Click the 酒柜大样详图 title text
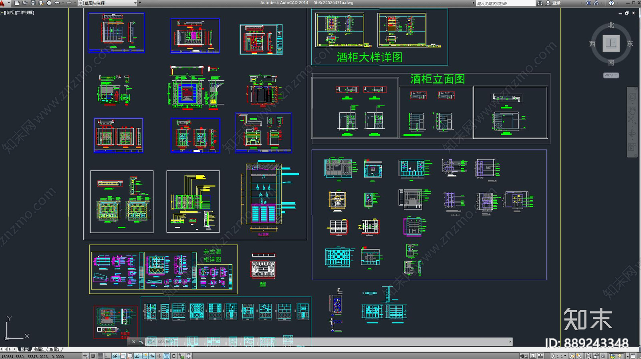The image size is (641, 359). pyautogui.click(x=369, y=58)
